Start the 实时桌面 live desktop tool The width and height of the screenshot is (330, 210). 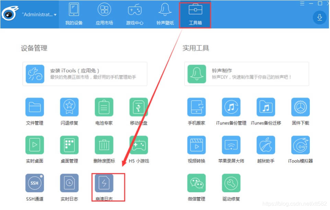point(35,145)
